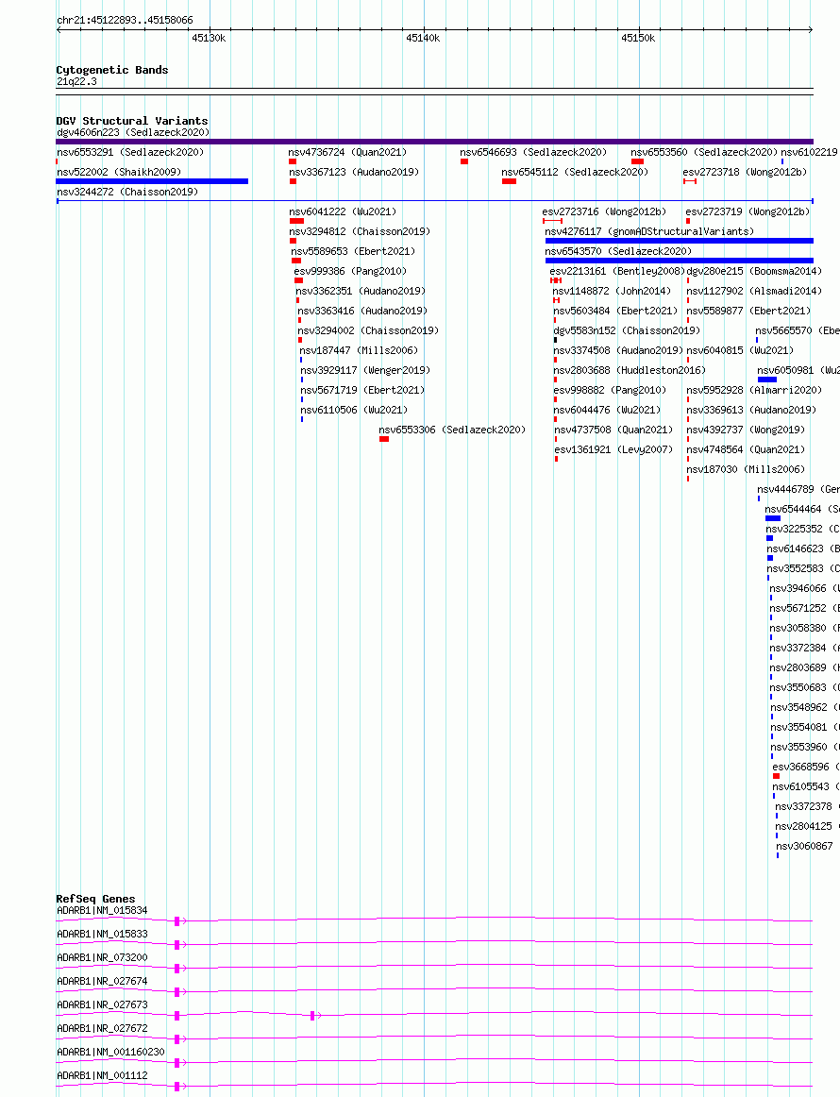This screenshot has height=1097, width=840.
Task: Open dgv5583n152 (Chaisson2019) variant
Action: pyautogui.click(x=627, y=331)
